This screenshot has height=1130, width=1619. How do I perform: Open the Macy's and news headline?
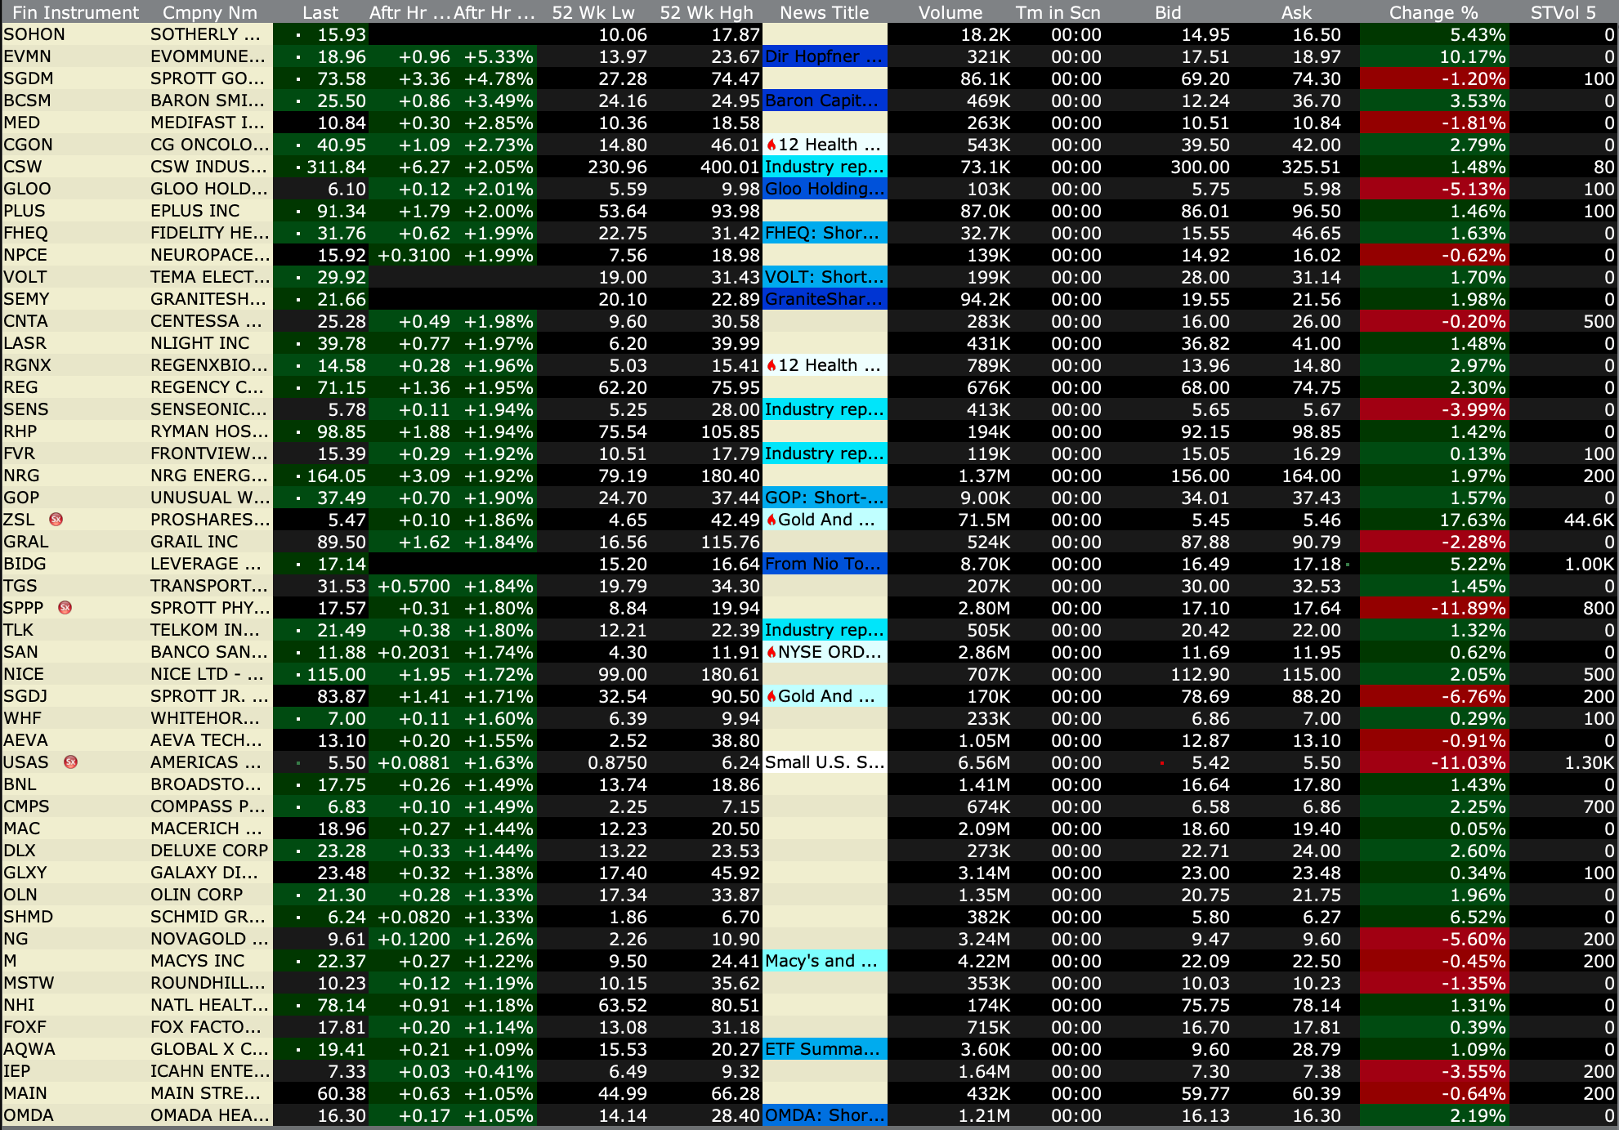tap(821, 961)
